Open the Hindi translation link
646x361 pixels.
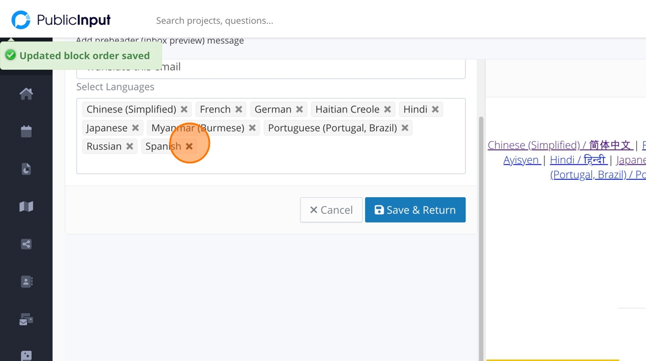578,160
